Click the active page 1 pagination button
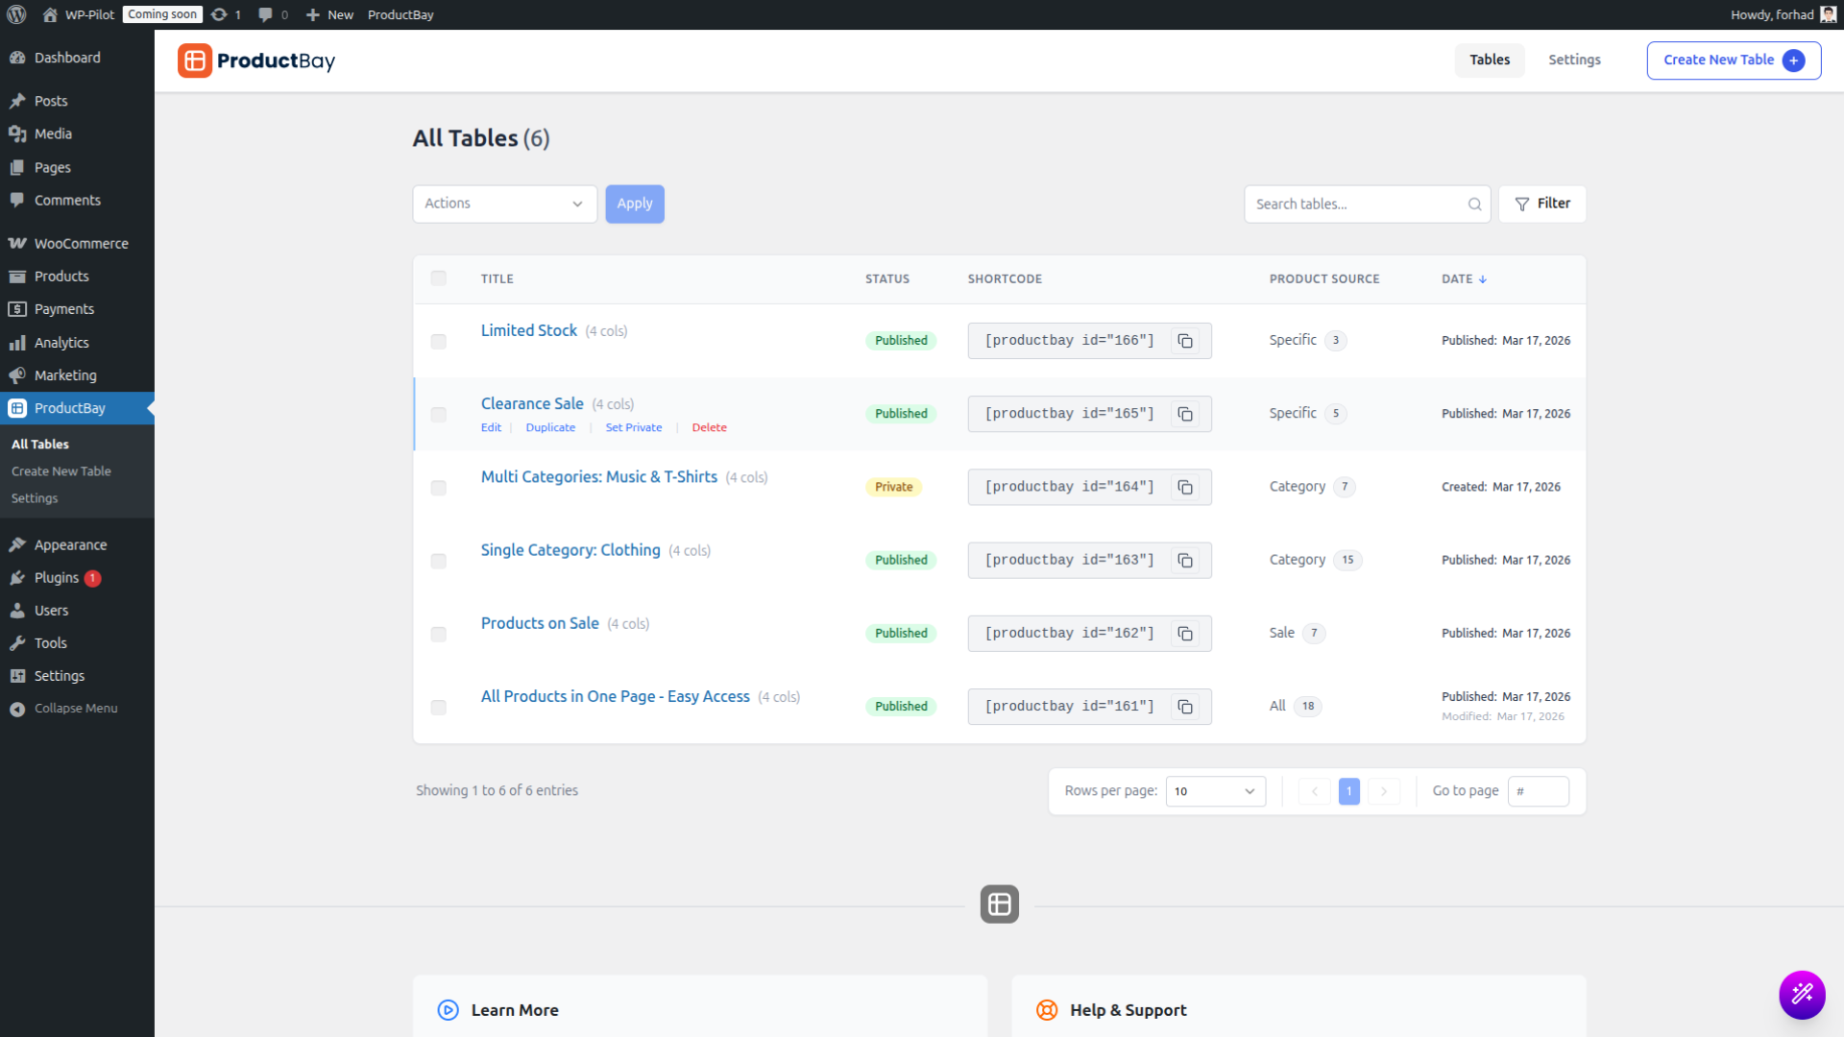The height and width of the screenshot is (1037, 1844). [1348, 791]
